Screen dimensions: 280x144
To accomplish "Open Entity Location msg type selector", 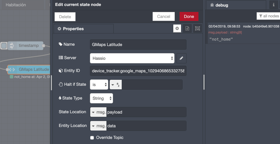I will [98, 126].
